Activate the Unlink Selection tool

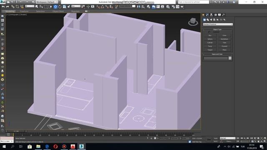pyautogui.click(x=17, y=7)
